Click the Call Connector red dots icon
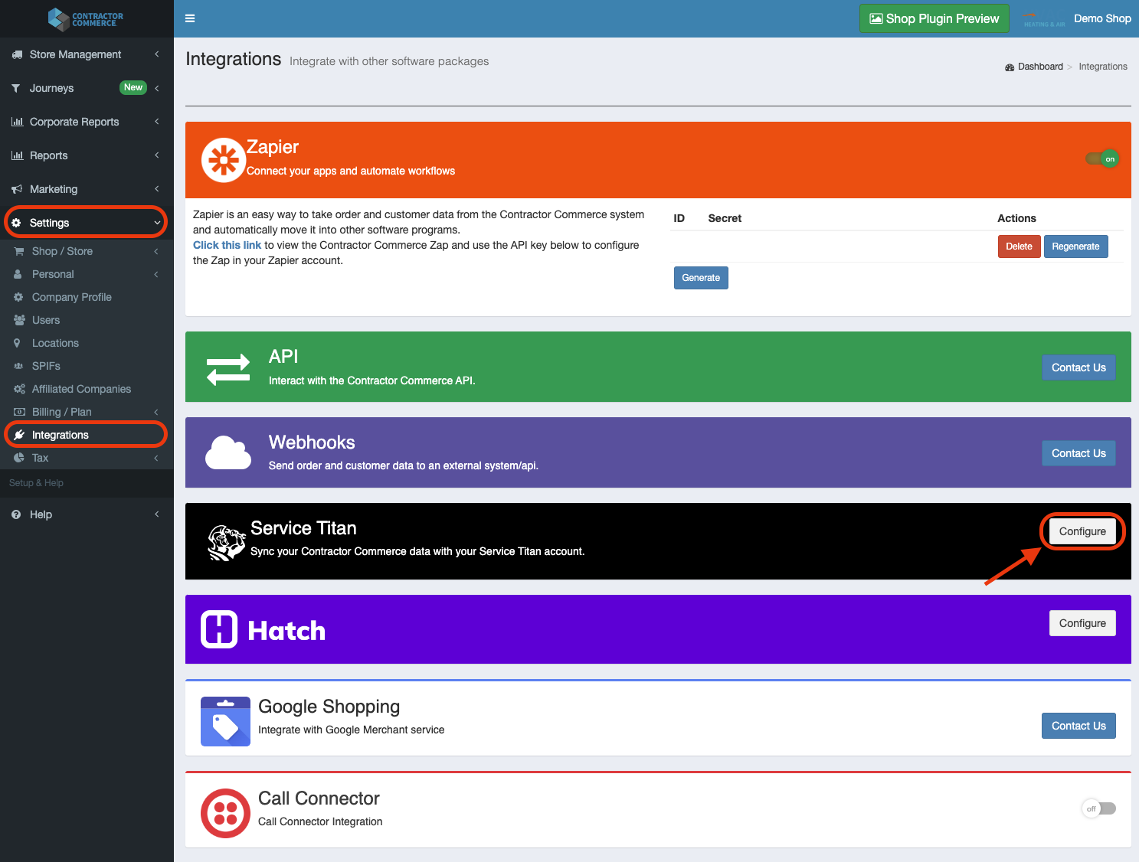The width and height of the screenshot is (1139, 862). [225, 813]
